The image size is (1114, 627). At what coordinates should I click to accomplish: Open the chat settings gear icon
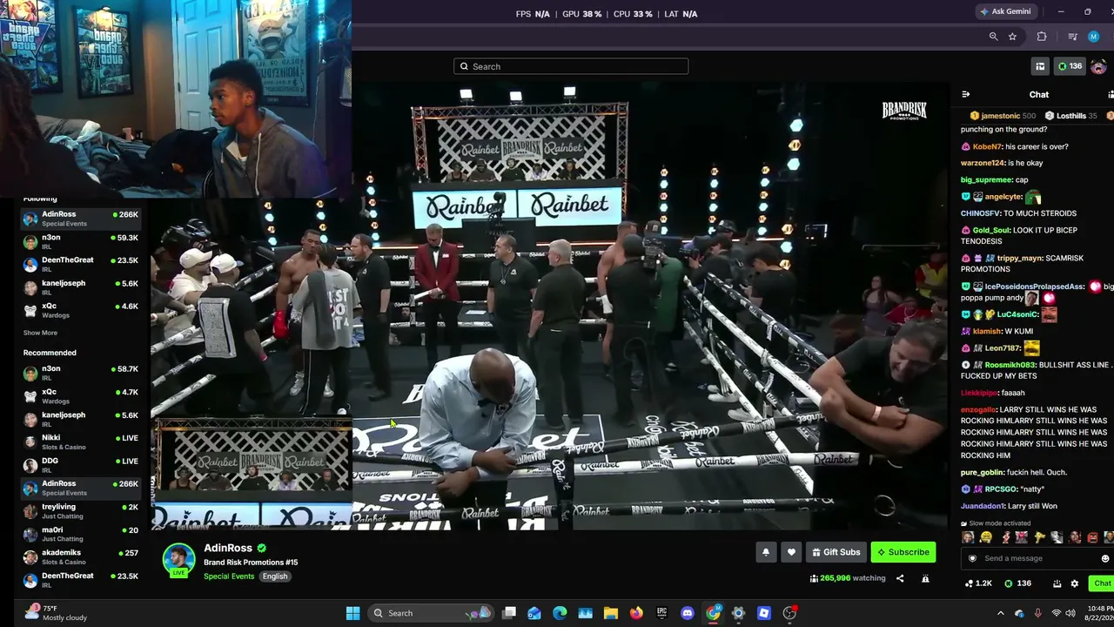point(1075,583)
